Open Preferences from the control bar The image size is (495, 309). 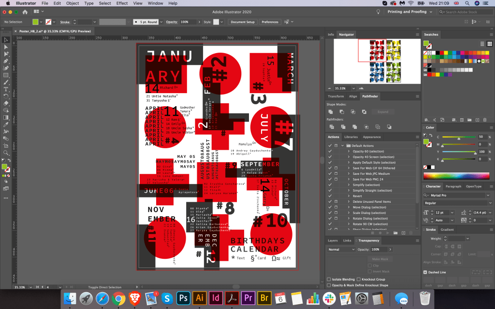(270, 22)
